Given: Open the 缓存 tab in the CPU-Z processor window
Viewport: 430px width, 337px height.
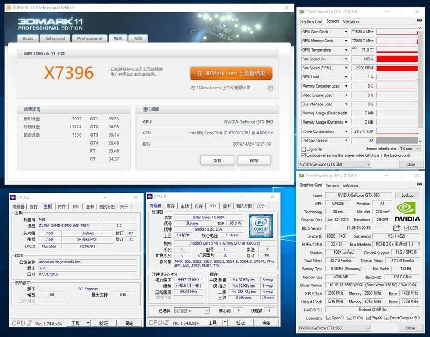Looking at the screenshot, I should [x=170, y=206].
